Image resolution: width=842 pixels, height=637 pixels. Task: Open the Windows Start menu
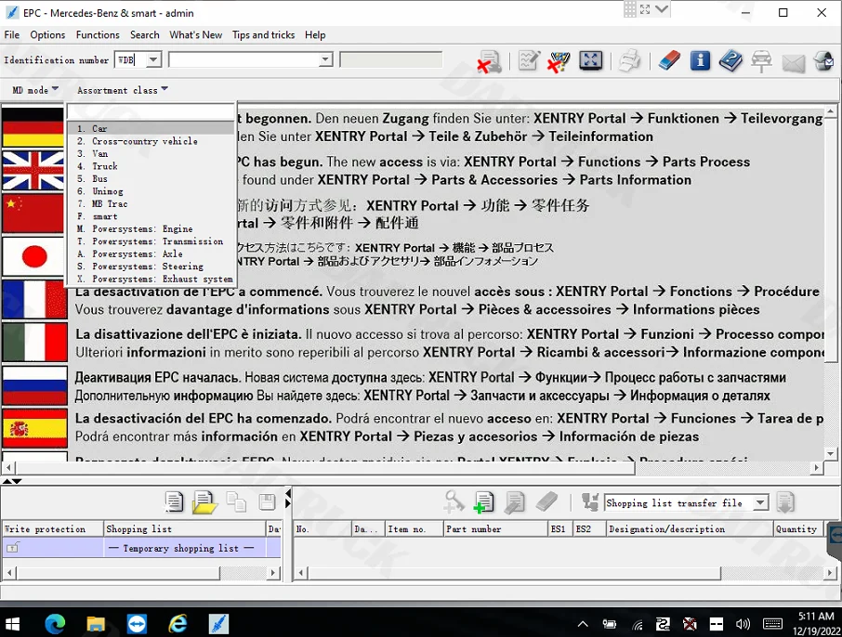point(12,624)
